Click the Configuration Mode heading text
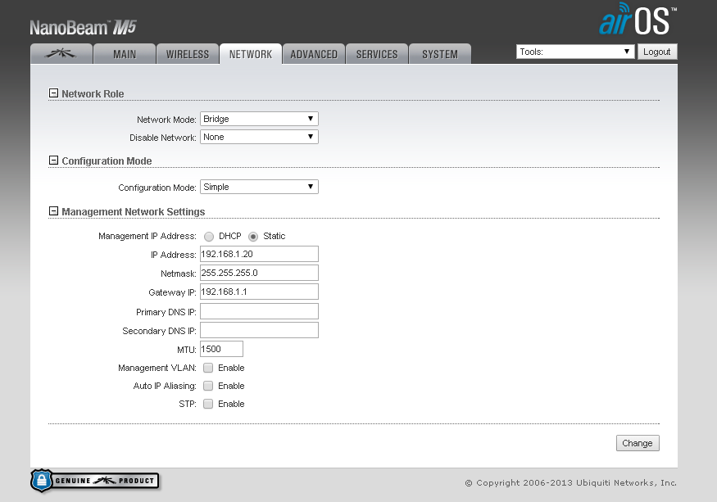Image resolution: width=717 pixels, height=502 pixels. point(107,161)
